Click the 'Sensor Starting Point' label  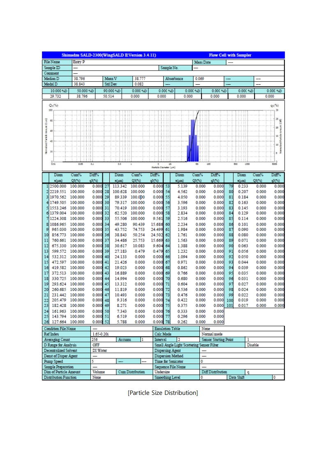217,339
